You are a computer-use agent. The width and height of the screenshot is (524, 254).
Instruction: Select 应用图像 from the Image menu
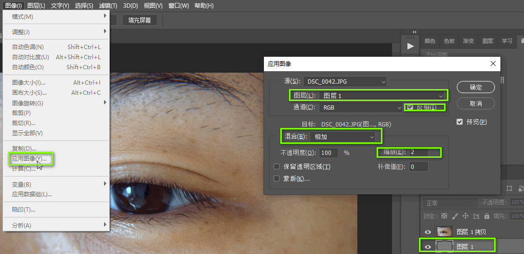tap(29, 158)
